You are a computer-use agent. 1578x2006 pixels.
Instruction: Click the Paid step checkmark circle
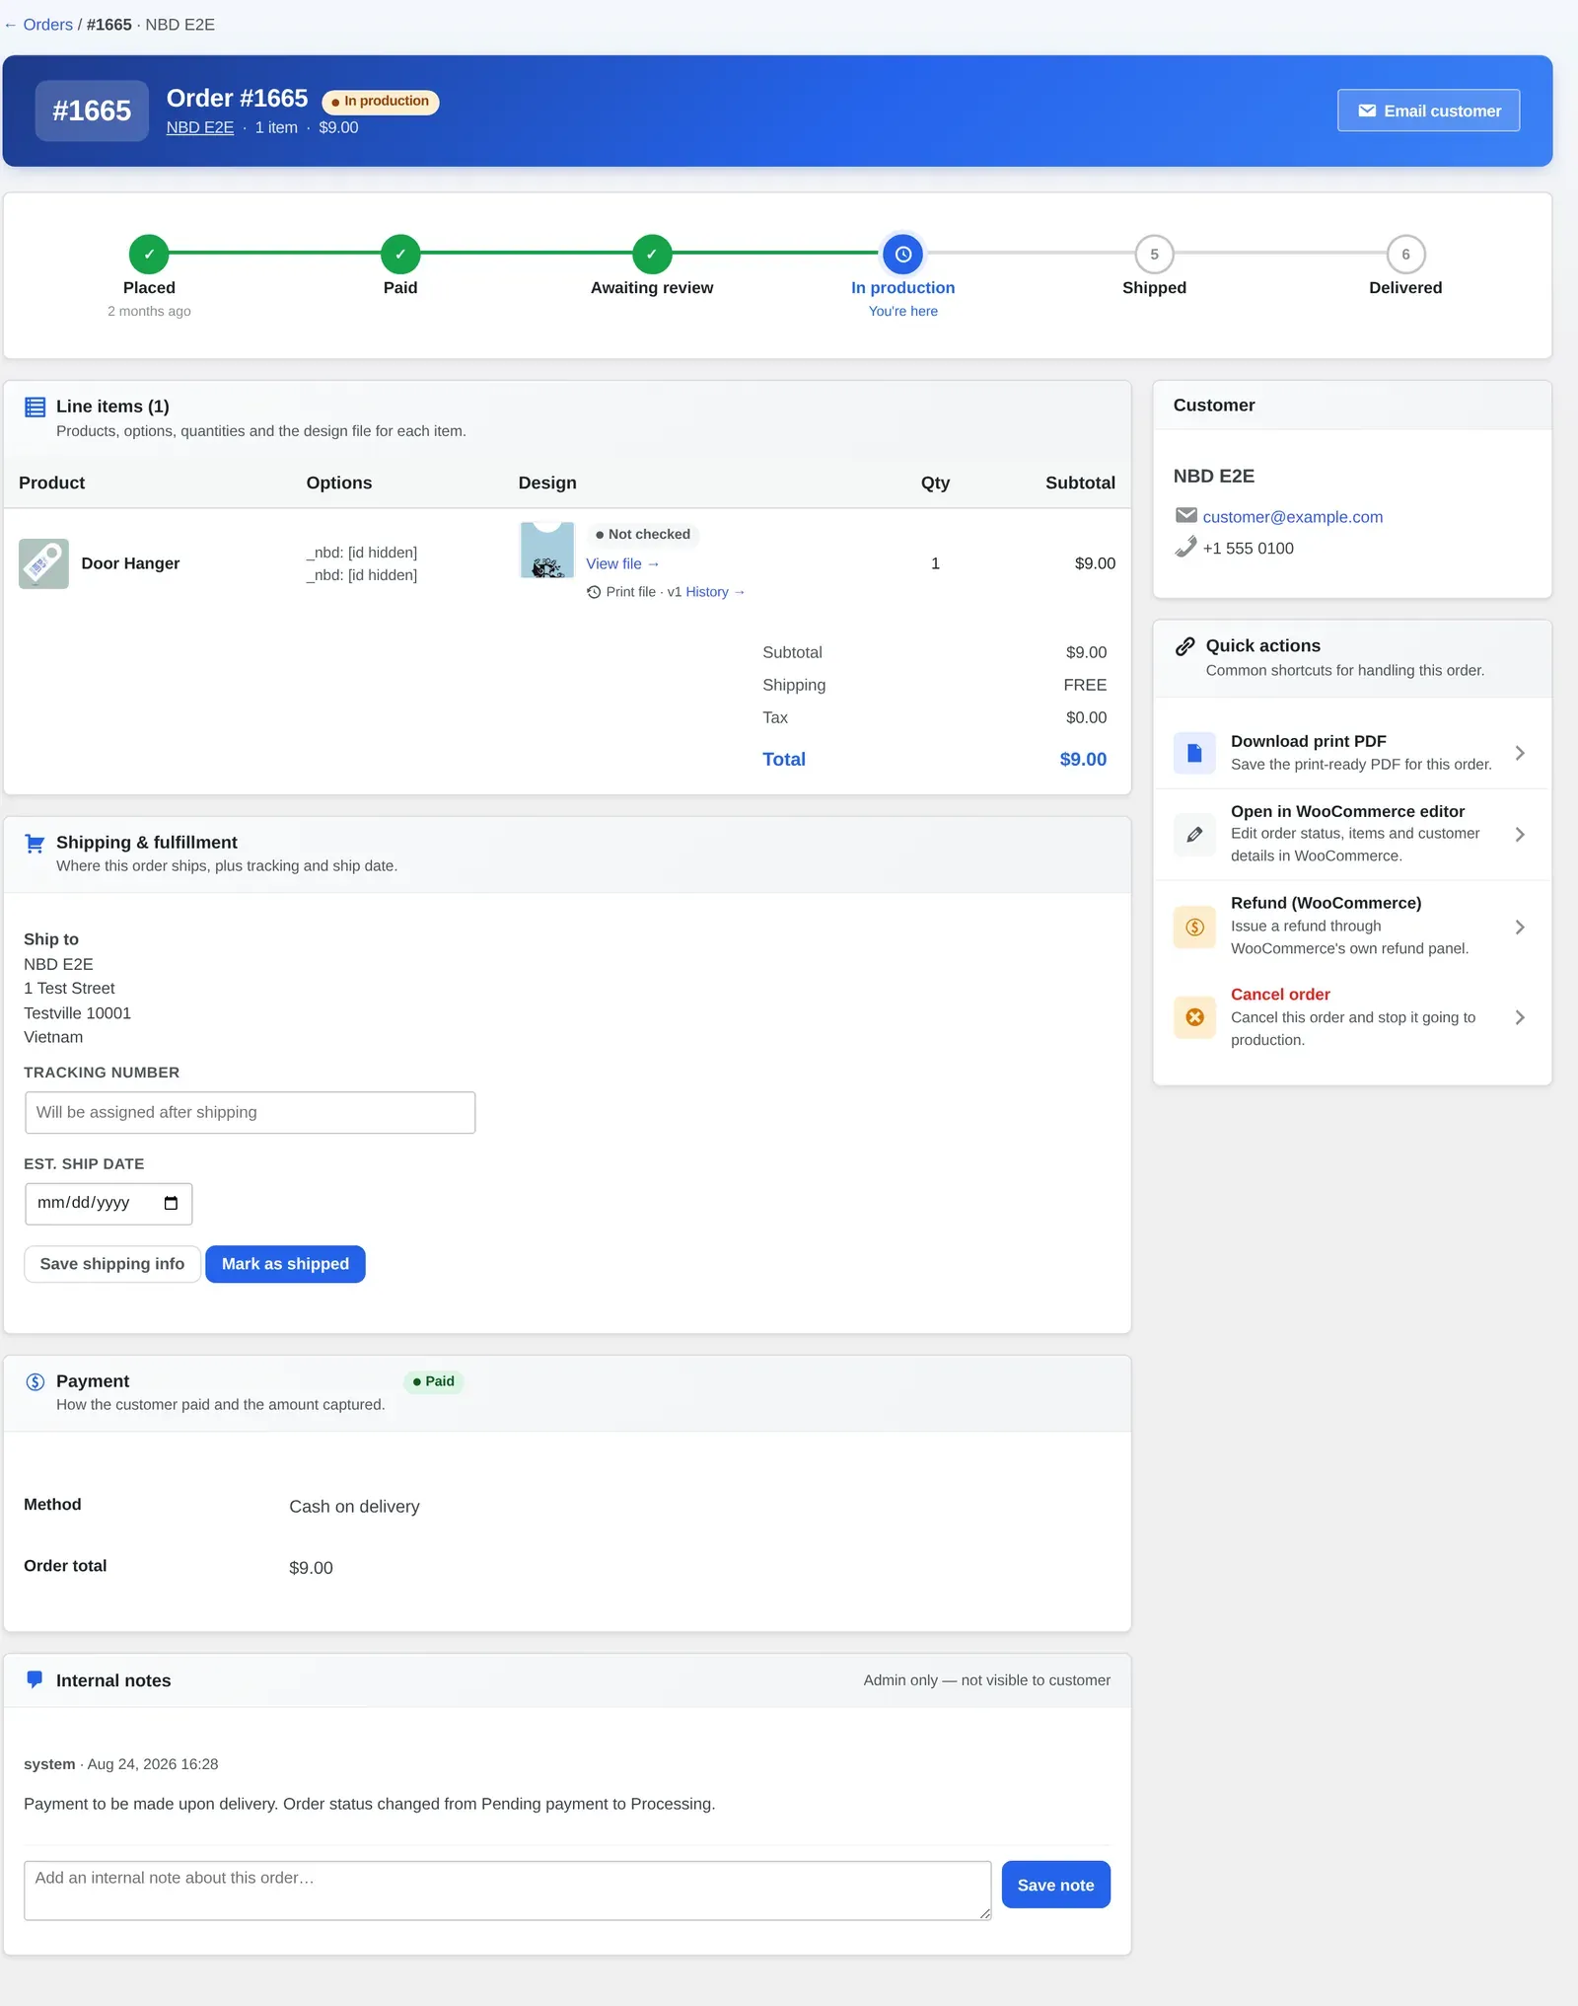click(400, 255)
